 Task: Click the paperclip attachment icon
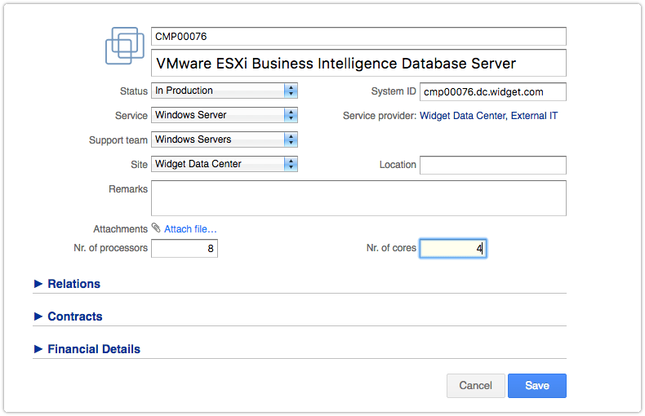156,228
